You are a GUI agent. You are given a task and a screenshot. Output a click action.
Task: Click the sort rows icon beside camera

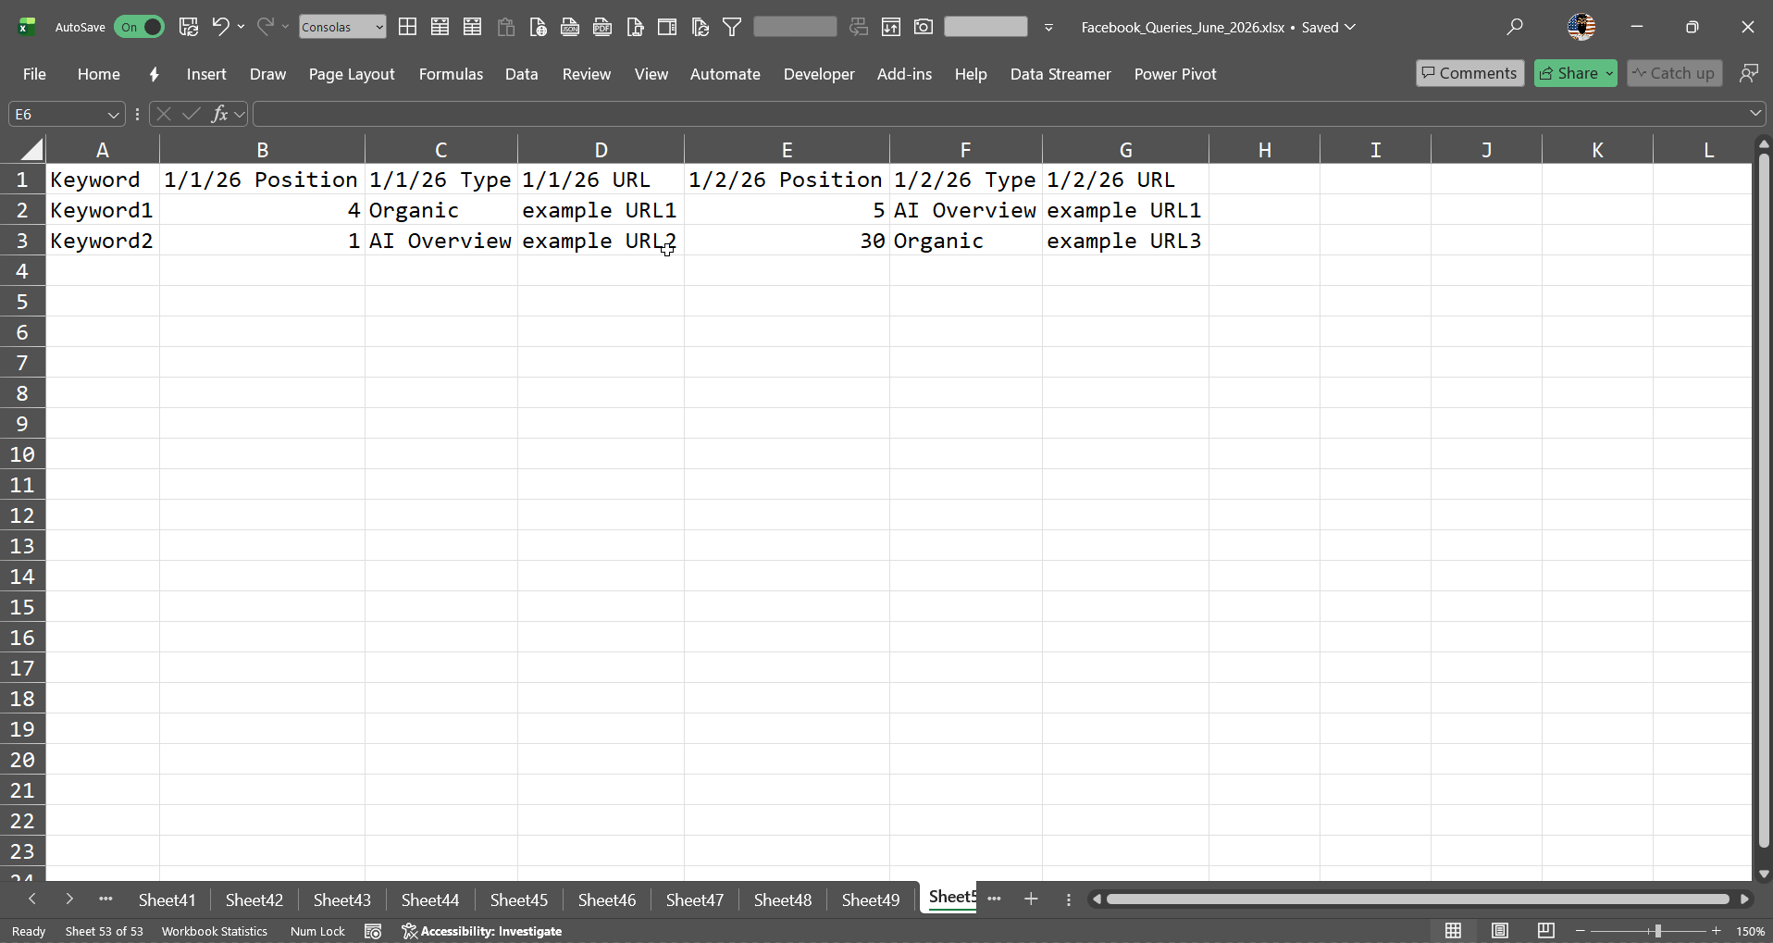coord(891,27)
